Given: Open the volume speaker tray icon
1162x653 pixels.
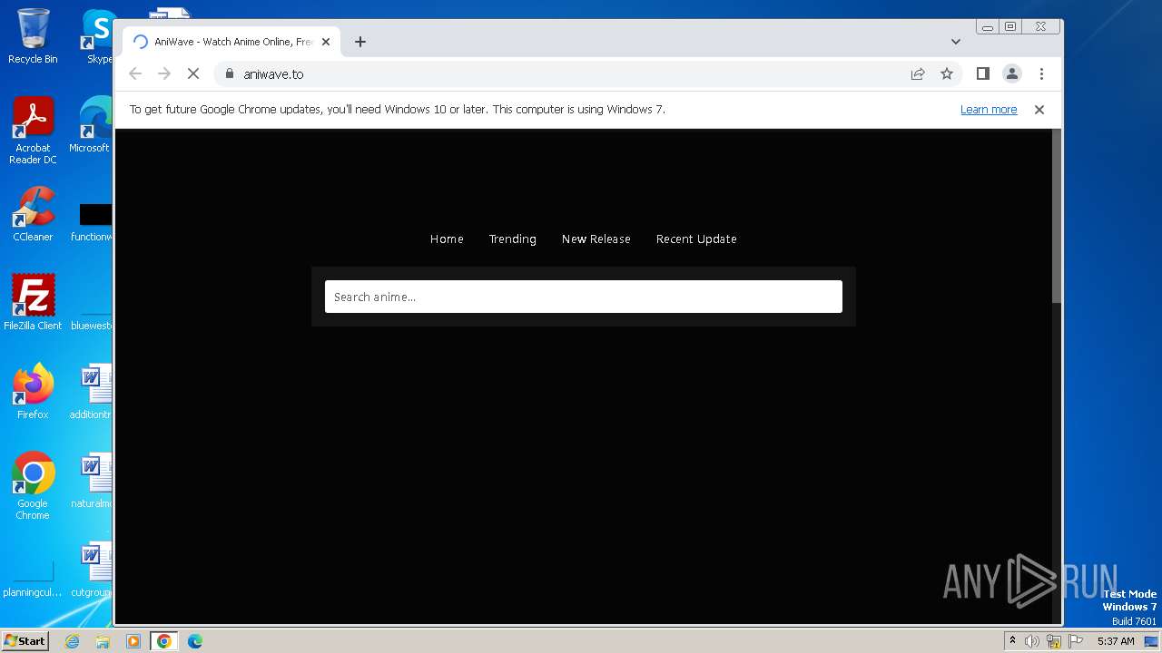Looking at the screenshot, I should tap(1032, 641).
